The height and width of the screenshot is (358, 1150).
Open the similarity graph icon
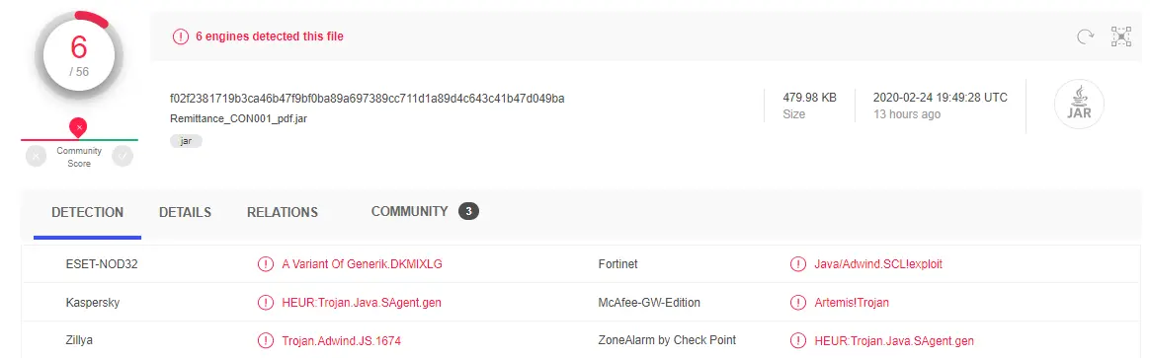pyautogui.click(x=1120, y=36)
